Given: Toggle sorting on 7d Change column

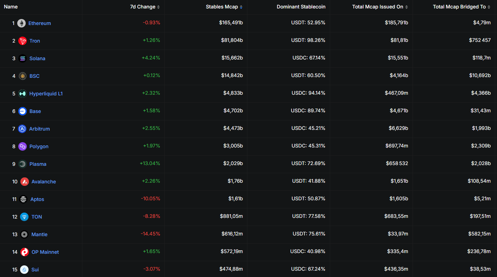Looking at the screenshot, I should tap(158, 7).
